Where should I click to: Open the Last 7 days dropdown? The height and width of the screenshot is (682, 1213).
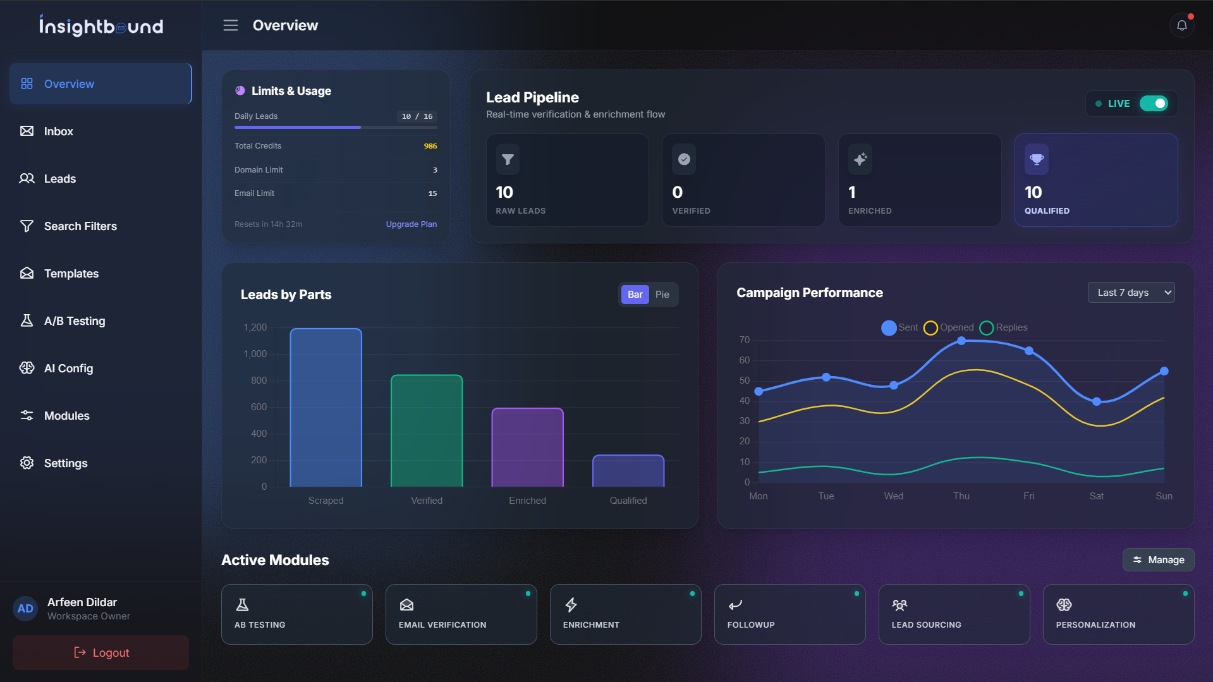pyautogui.click(x=1131, y=292)
